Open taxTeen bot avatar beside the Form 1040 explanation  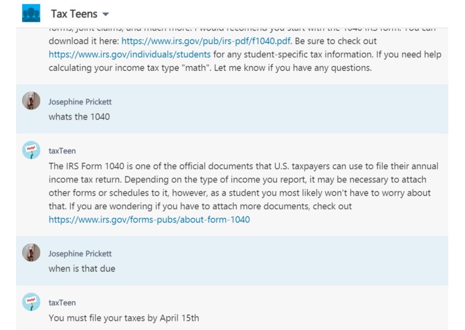(31, 150)
